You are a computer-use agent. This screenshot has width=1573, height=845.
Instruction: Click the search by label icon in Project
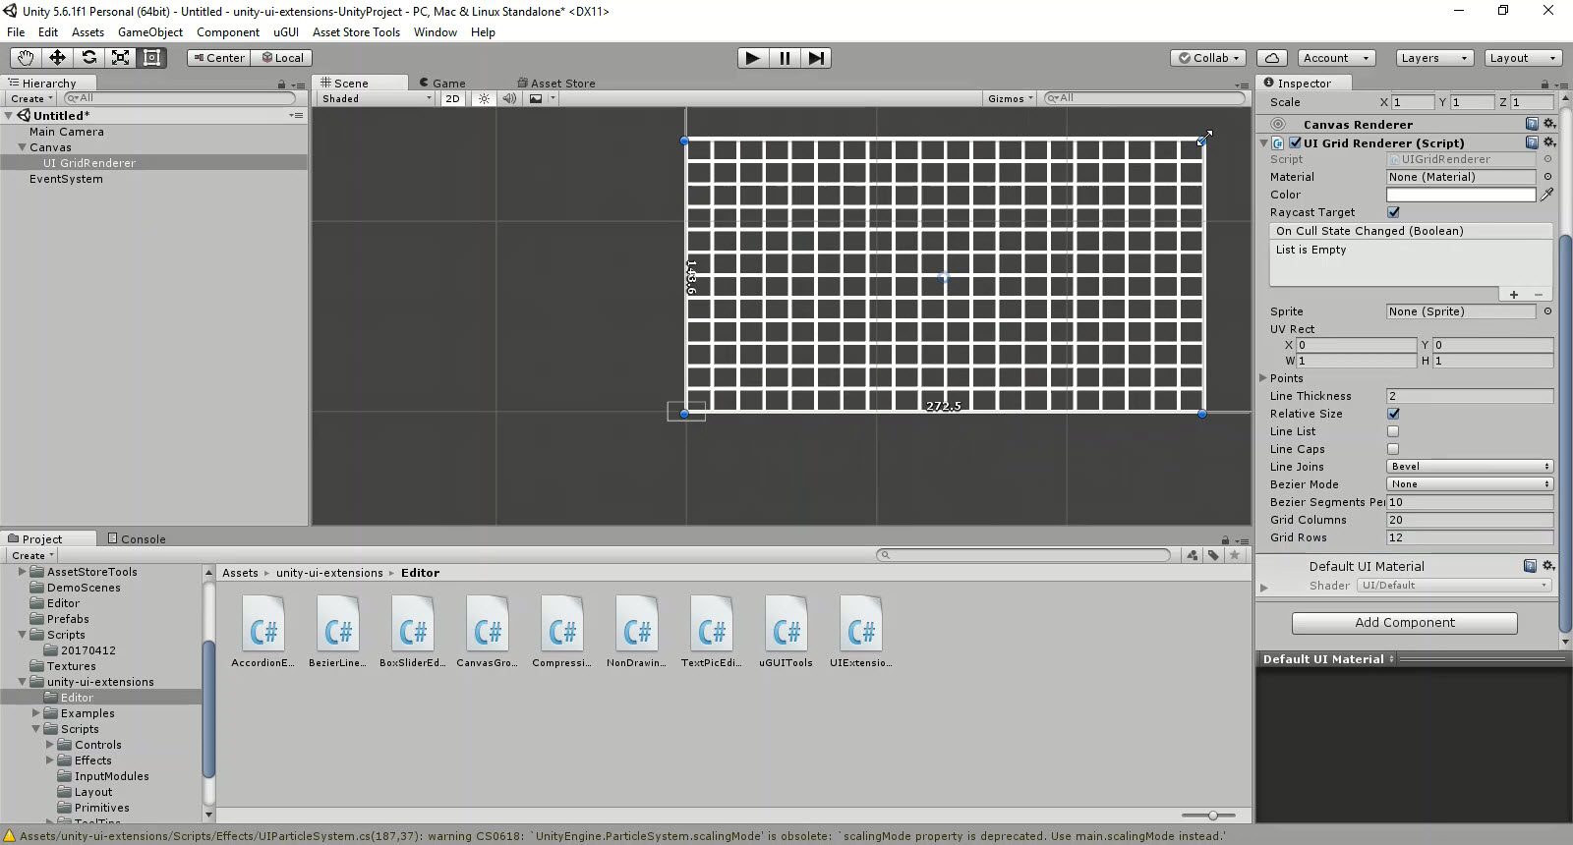click(x=1213, y=555)
